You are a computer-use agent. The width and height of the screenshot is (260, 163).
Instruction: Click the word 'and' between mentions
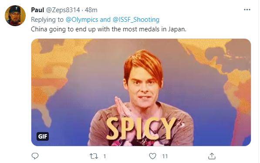(x=105, y=20)
